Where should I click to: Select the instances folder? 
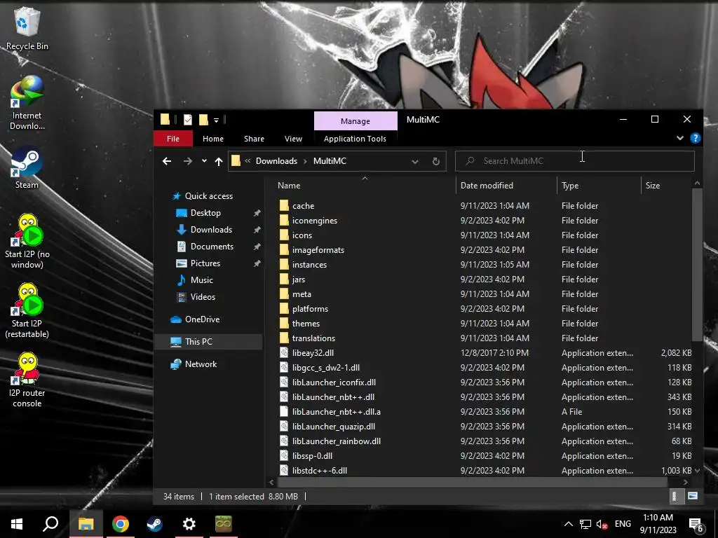tap(309, 265)
